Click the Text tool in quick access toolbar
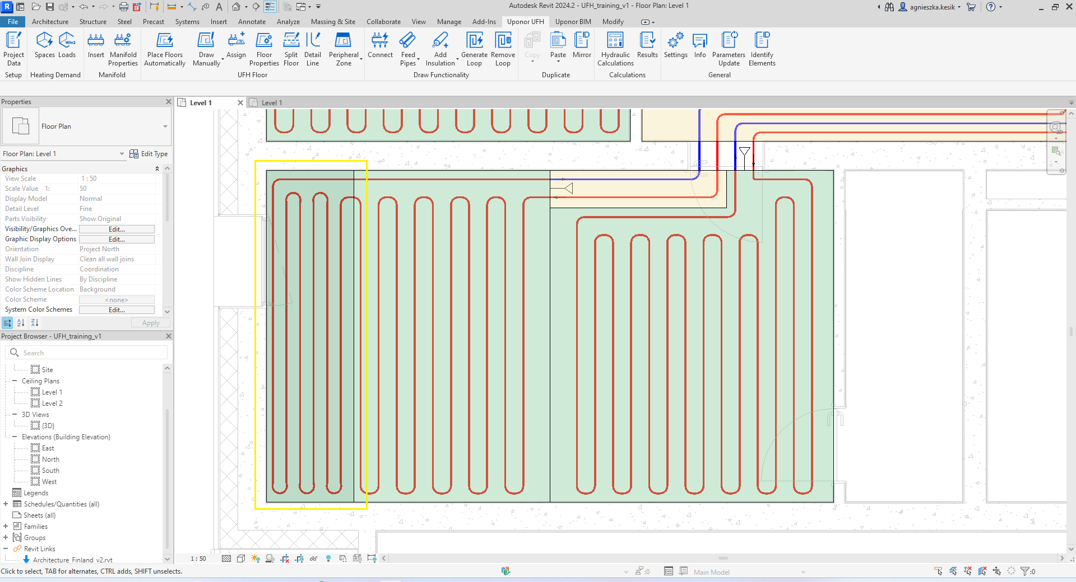The width and height of the screenshot is (1076, 582). (x=219, y=7)
